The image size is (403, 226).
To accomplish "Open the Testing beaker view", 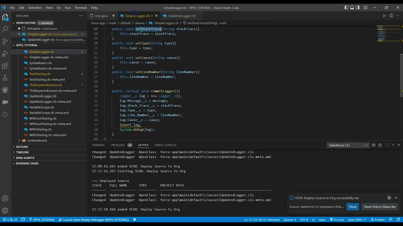I will (5, 78).
